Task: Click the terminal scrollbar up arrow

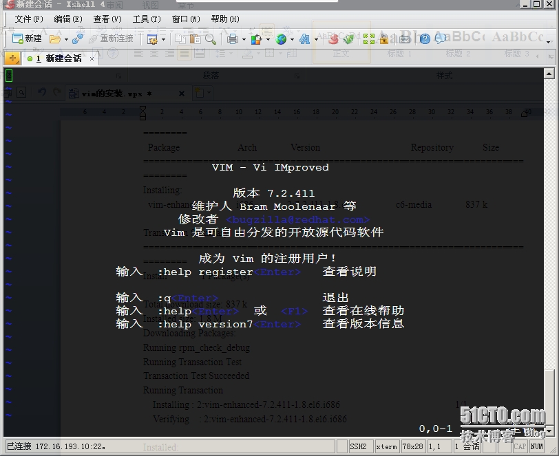Action: [549, 74]
